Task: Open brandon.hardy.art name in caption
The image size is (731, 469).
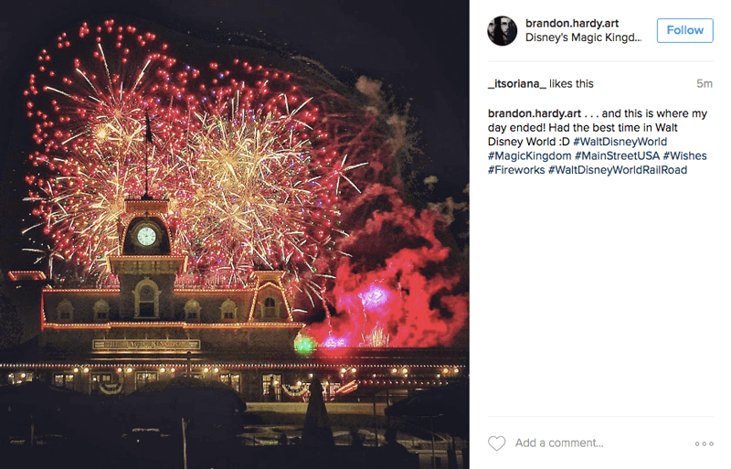Action: click(535, 113)
